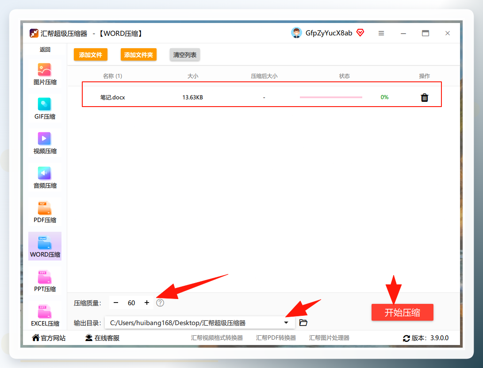This screenshot has height=368, width=483.
Task: Contact 在线客服 online support
Action: click(x=102, y=338)
